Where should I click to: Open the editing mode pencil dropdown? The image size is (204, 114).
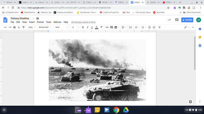tap(186, 27)
